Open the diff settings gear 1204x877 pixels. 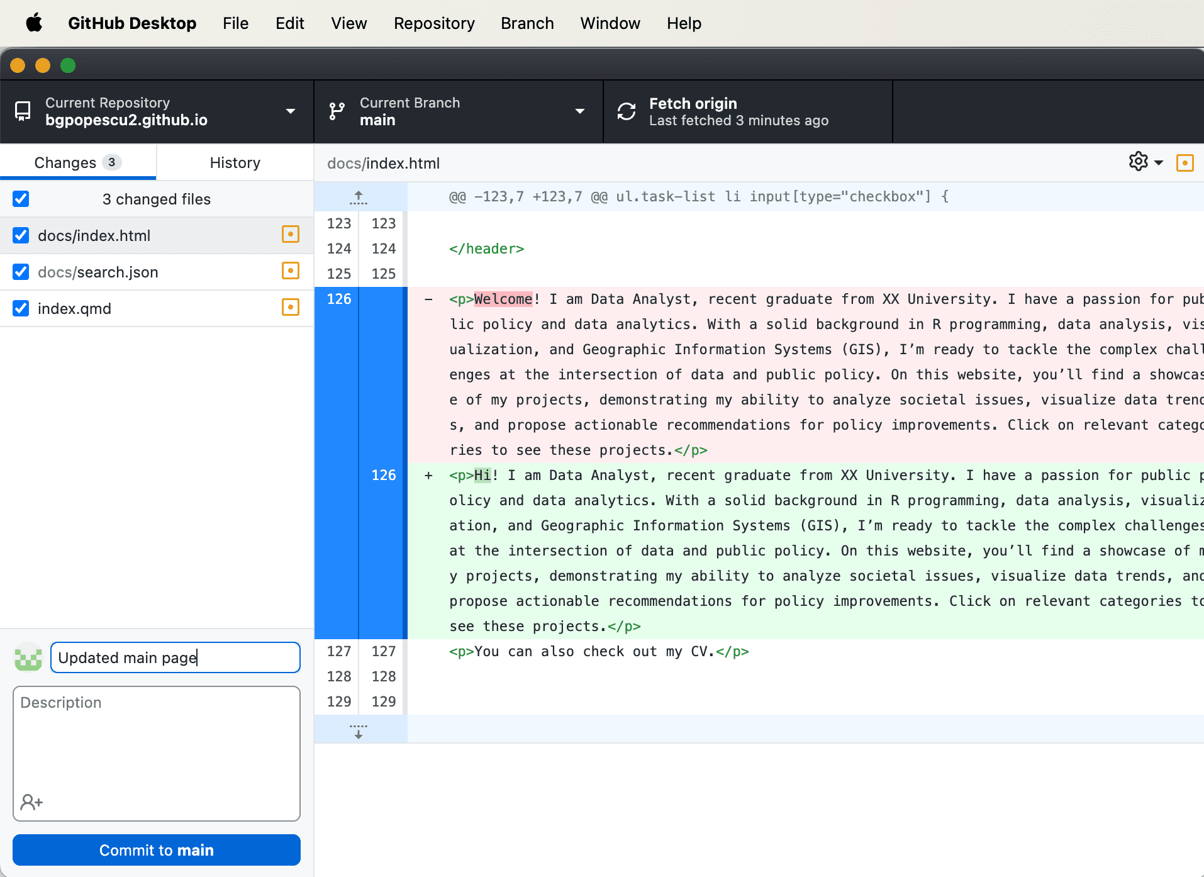point(1139,162)
